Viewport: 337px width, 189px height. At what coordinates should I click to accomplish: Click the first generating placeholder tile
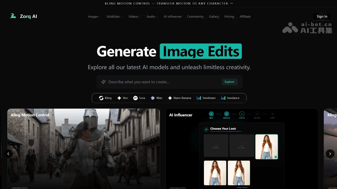[216, 146]
